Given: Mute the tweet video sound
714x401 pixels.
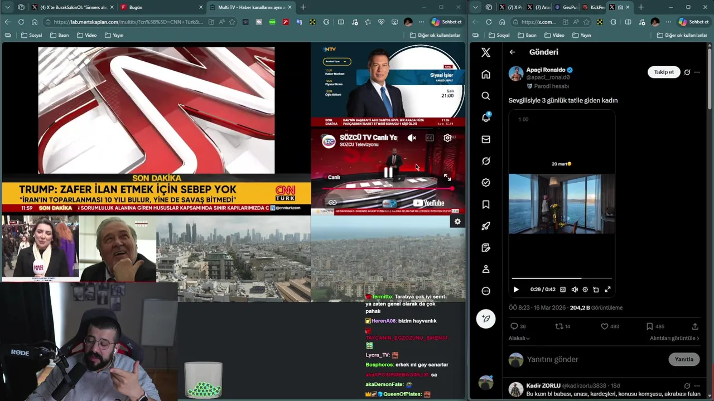Looking at the screenshot, I should coord(575,290).
